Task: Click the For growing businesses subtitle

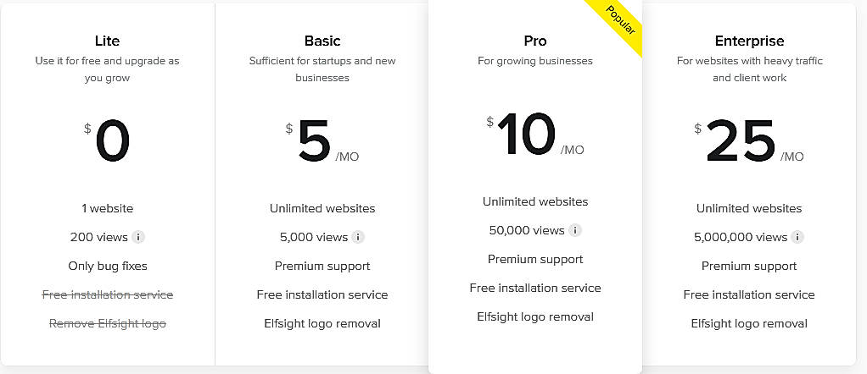Action: tap(535, 61)
